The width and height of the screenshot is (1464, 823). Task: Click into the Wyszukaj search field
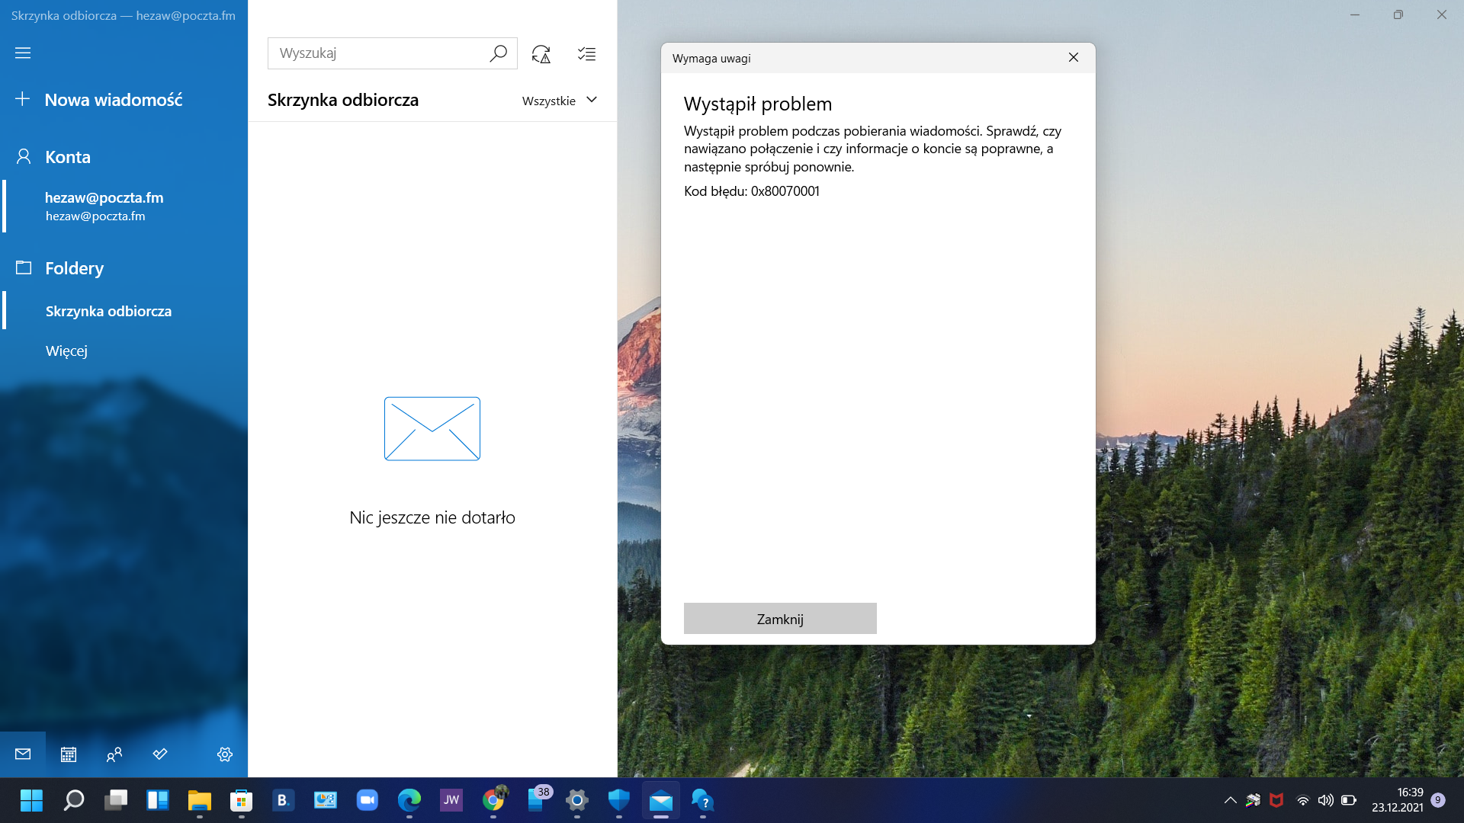pos(377,53)
